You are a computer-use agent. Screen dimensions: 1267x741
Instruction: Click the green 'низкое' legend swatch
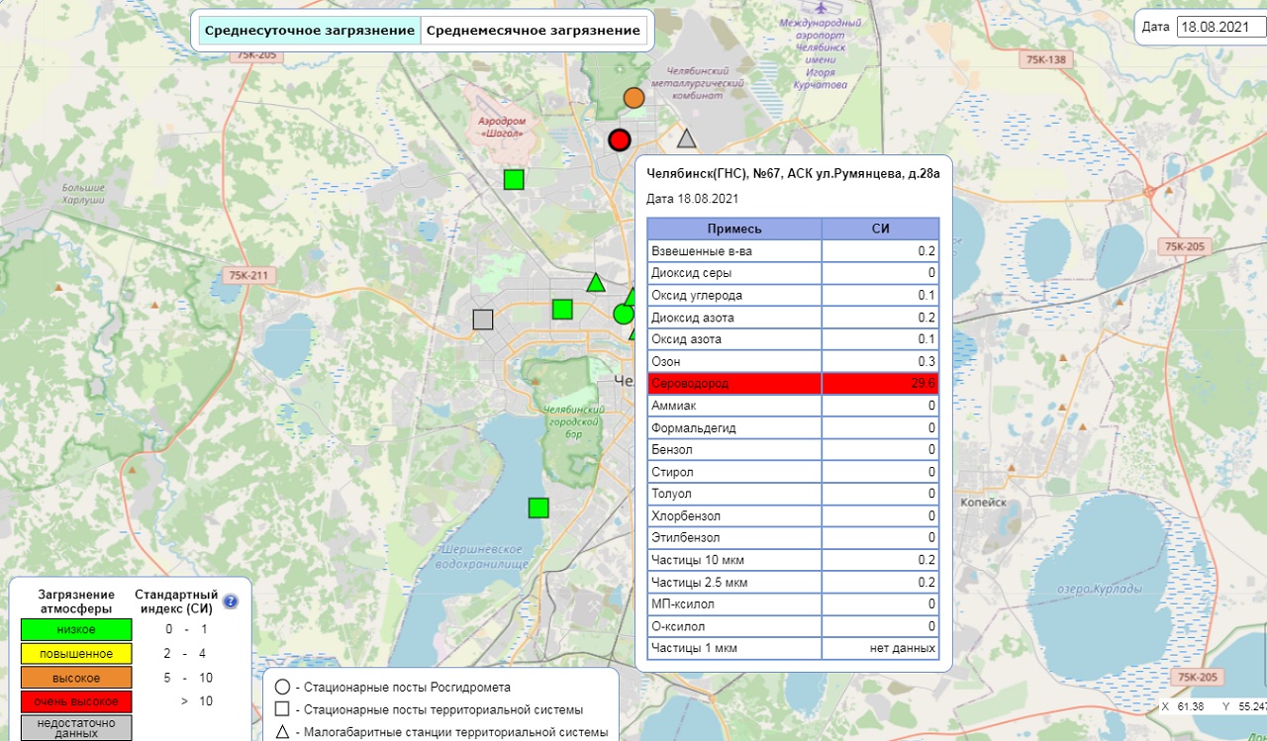coord(76,629)
